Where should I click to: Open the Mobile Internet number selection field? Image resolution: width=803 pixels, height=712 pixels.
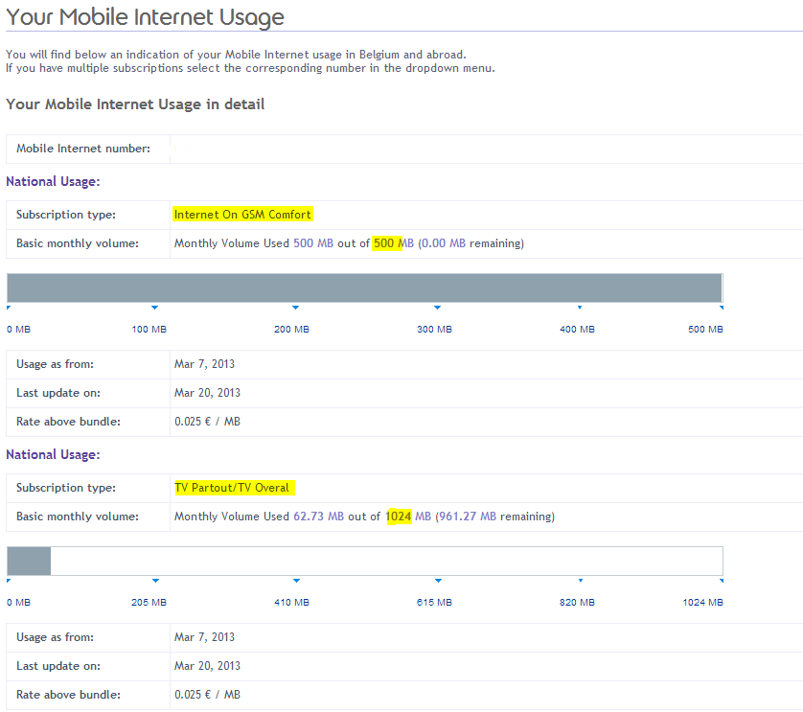(x=479, y=149)
